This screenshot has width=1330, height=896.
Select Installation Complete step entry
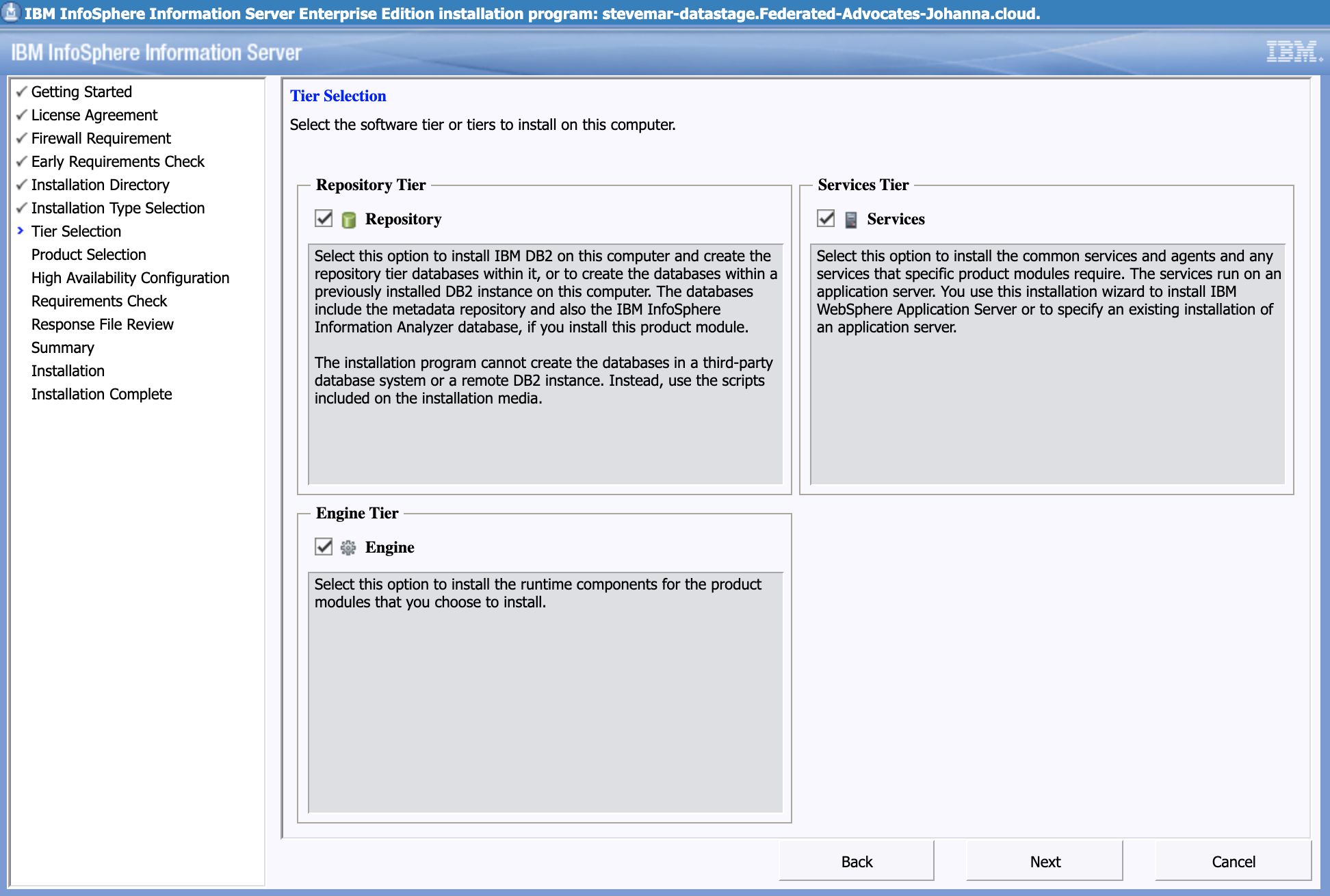coord(101,394)
